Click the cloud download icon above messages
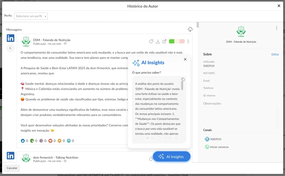 [190, 29]
